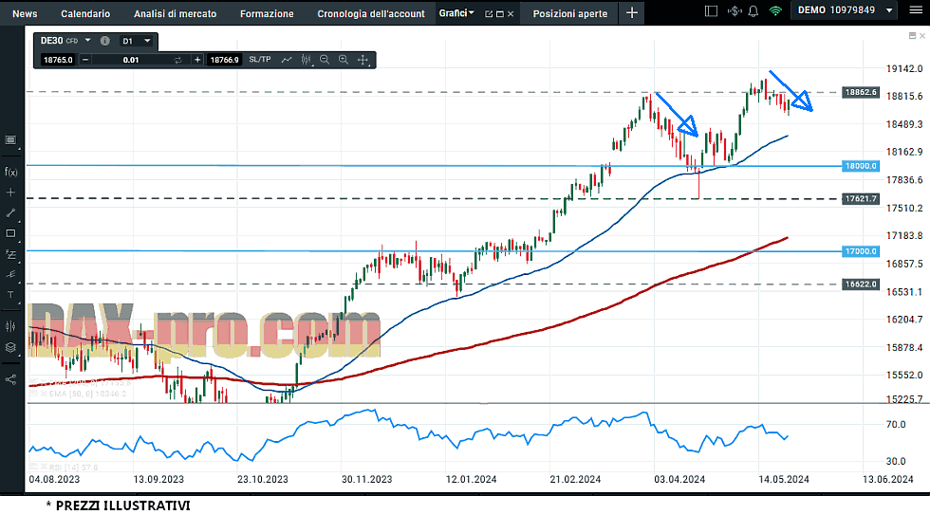
Task: Select the rectangle shape tool
Action: tap(10, 233)
